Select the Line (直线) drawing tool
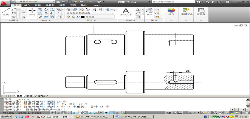The width and height of the screenshot is (250, 119). 6,11
